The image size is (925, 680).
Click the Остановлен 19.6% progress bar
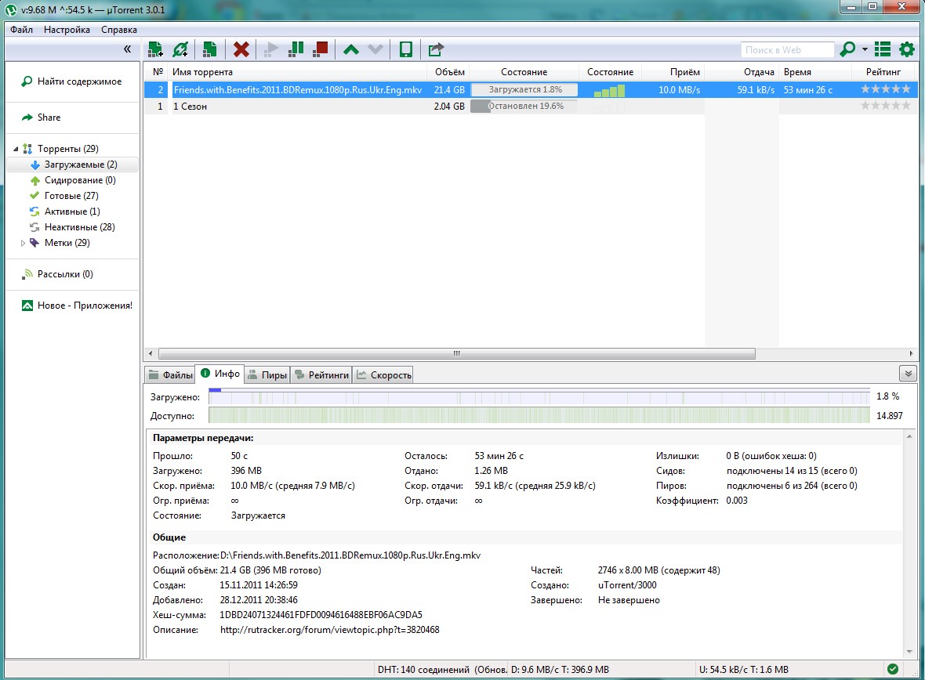[x=524, y=107]
